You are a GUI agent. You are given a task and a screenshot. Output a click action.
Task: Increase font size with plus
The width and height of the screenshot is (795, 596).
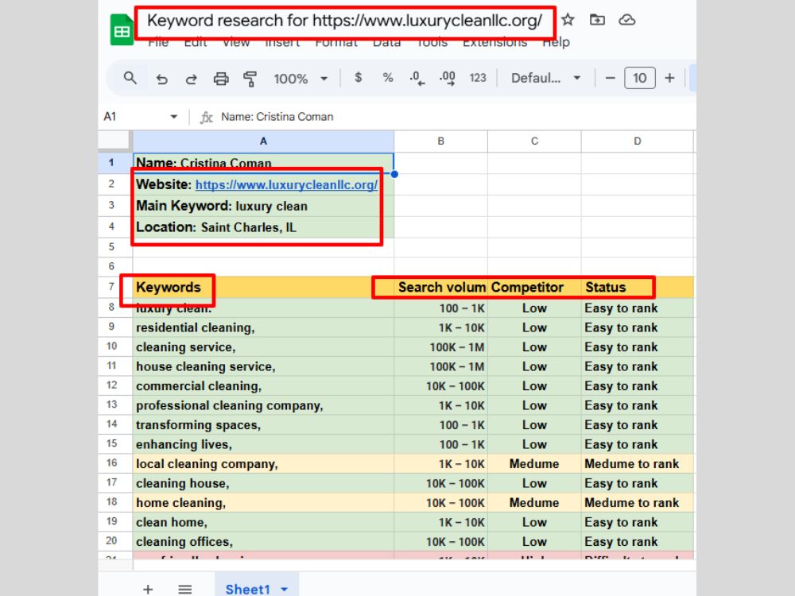(x=669, y=78)
